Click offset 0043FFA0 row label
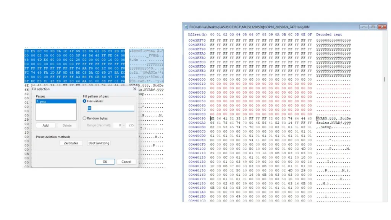 click(197, 53)
